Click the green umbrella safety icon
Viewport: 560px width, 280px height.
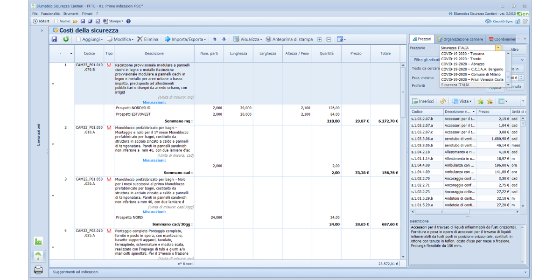(38, 255)
